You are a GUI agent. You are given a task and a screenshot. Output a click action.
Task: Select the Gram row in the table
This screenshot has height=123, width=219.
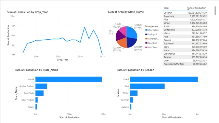185,60
